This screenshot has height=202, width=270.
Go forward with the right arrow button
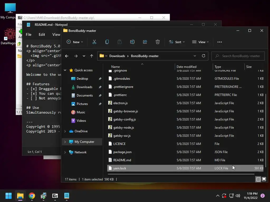coord(76,56)
